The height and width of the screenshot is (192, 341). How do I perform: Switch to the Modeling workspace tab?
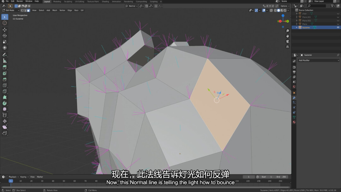[57, 2]
